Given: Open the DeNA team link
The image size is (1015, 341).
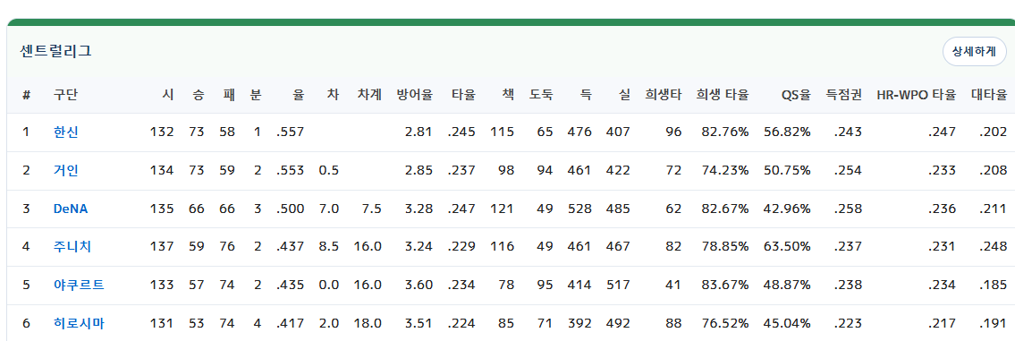Looking at the screenshot, I should [x=70, y=209].
